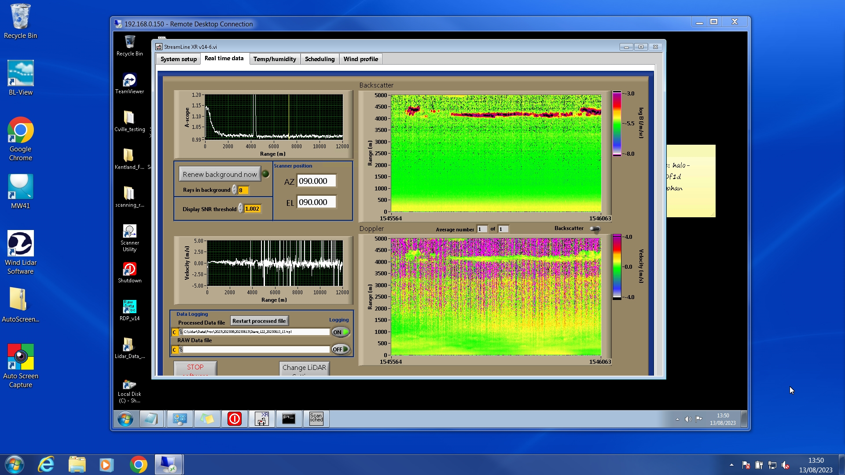845x475 pixels.
Task: Switch to the Wind profile tab
Action: [x=360, y=59]
